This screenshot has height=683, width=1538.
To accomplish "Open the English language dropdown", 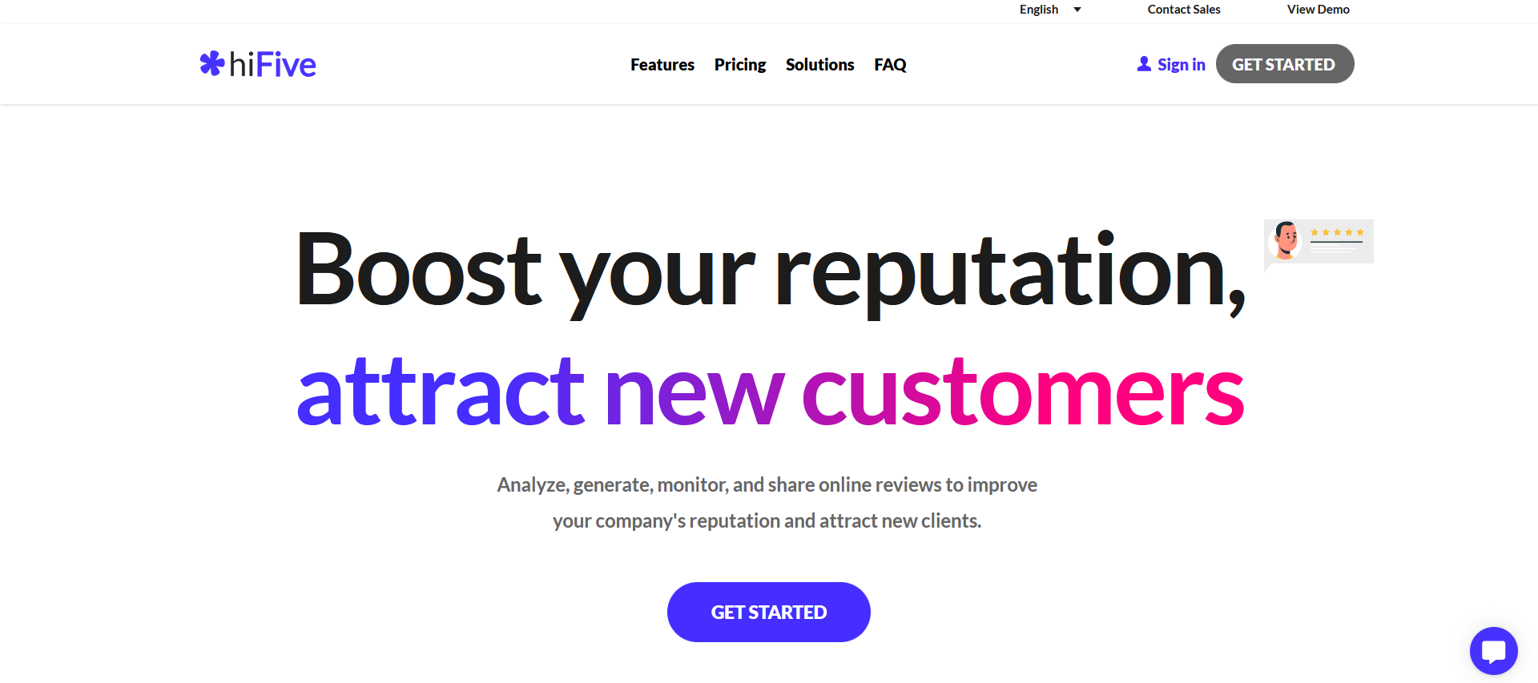I will pyautogui.click(x=1038, y=10).
